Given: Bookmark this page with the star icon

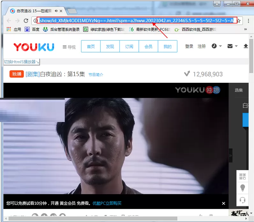Looking at the screenshot, I should 239,21.
